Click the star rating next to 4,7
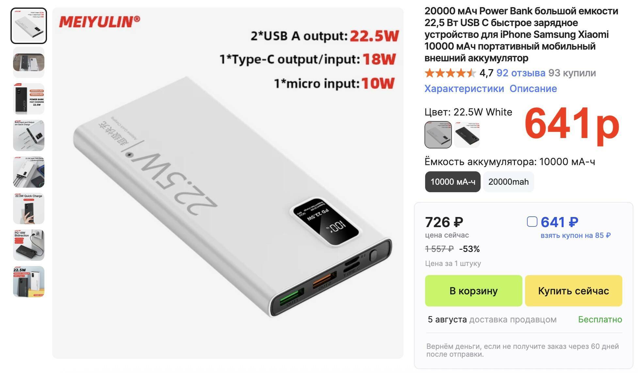Viewport: 638px width, 373px height. pos(450,73)
